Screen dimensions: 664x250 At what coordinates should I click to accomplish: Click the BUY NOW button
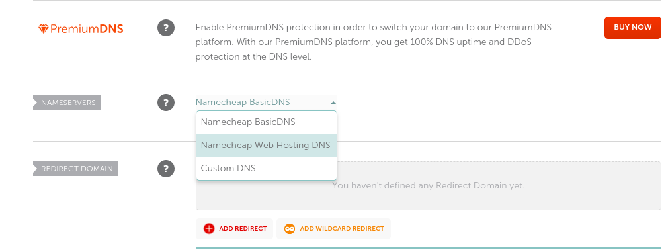click(x=633, y=28)
